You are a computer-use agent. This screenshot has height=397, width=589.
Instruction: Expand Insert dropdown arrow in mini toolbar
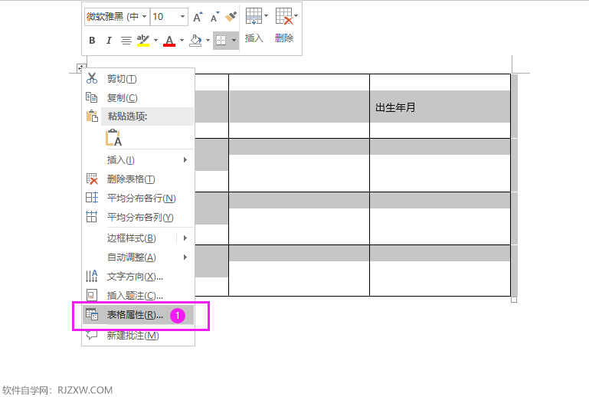266,16
